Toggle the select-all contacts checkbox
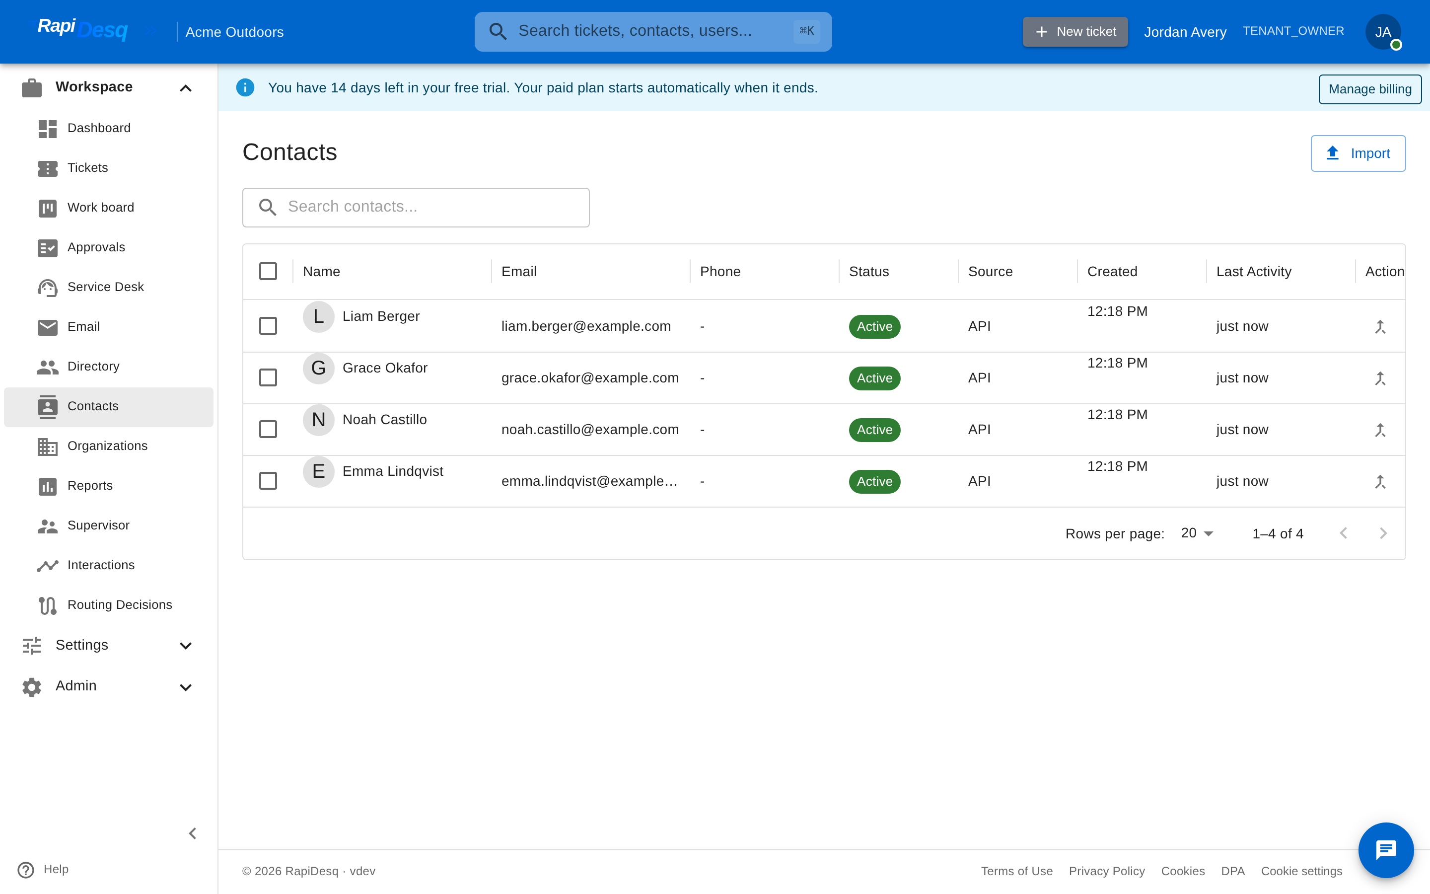Viewport: 1430px width, 894px height. [268, 271]
